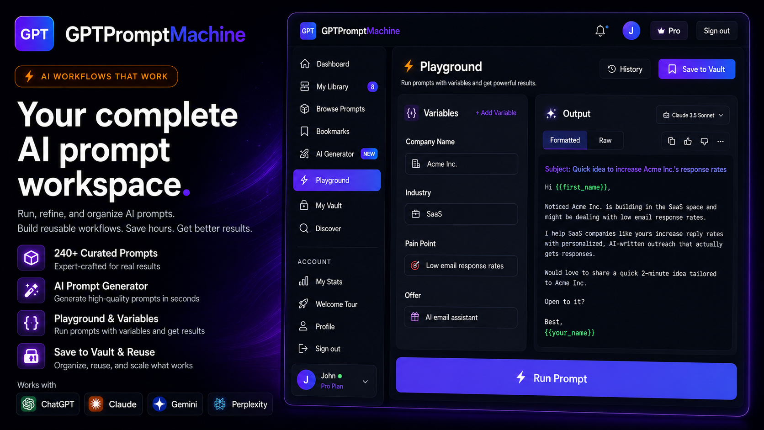Click Save to Vault button
The height and width of the screenshot is (430, 764).
pos(697,69)
